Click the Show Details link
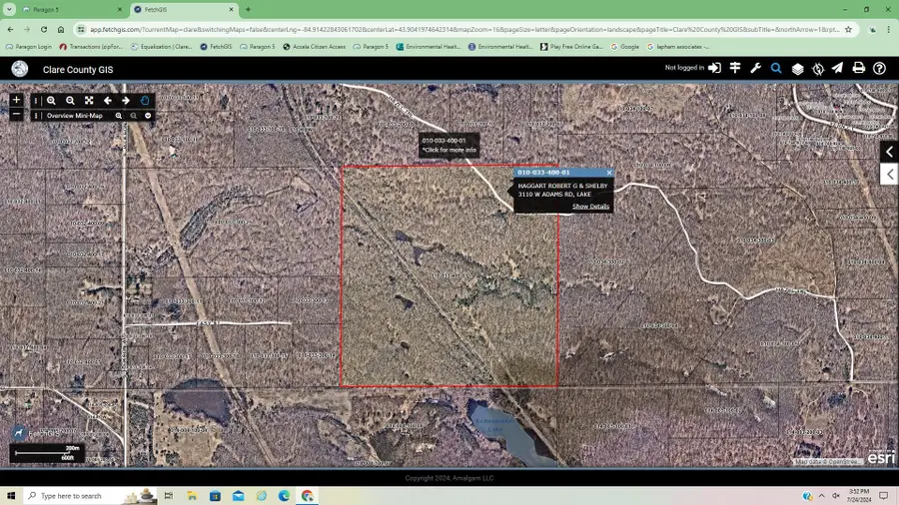899x505 pixels. (x=590, y=207)
